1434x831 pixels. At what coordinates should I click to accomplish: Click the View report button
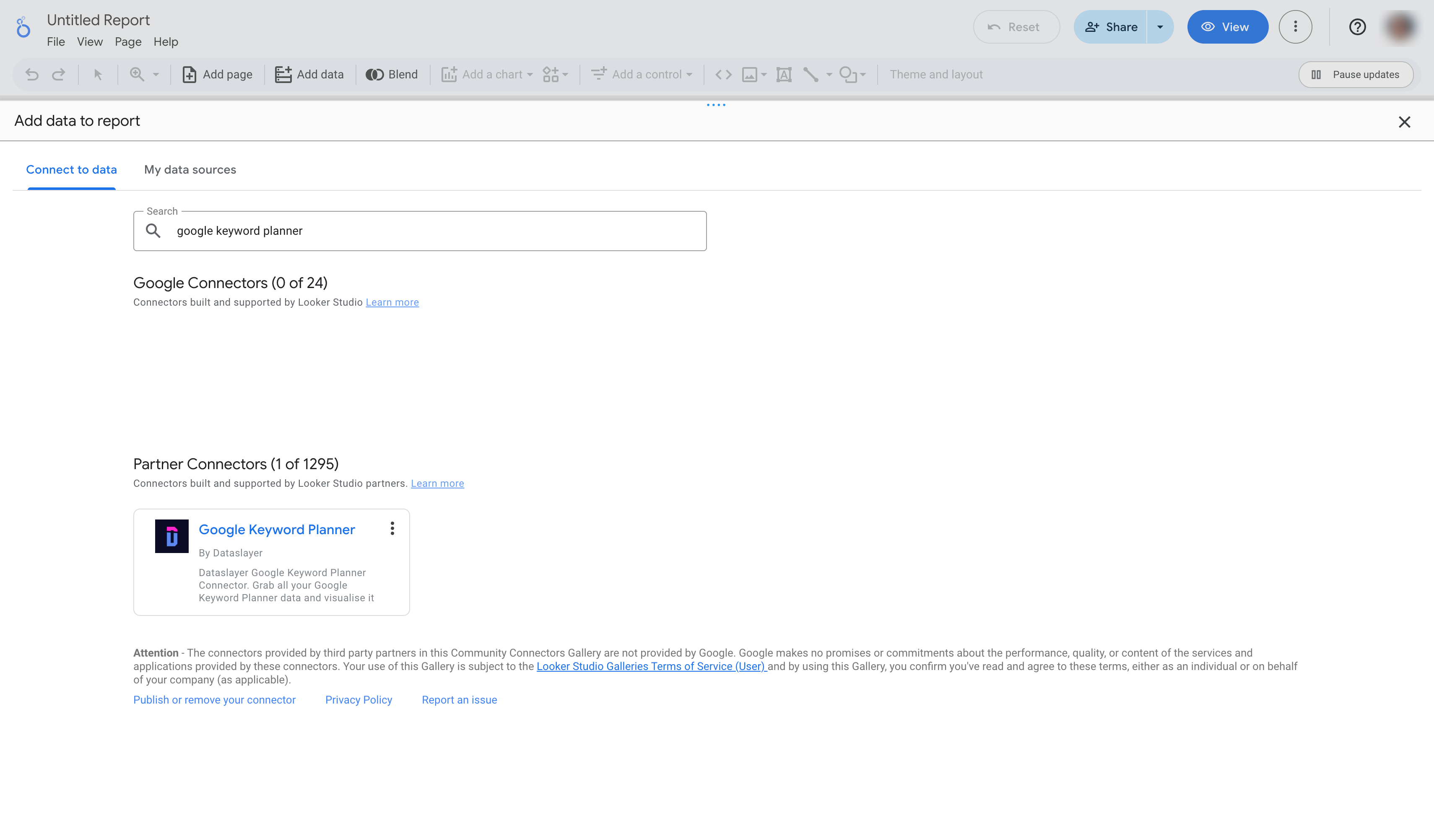click(x=1227, y=27)
